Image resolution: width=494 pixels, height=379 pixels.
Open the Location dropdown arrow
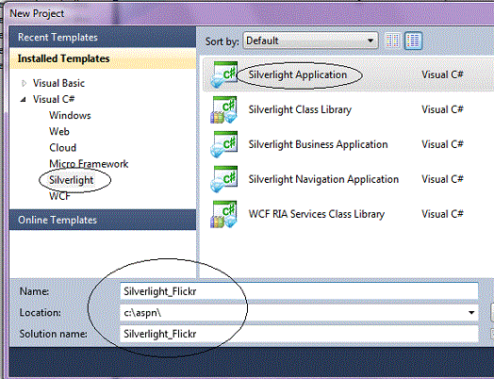tap(471, 312)
